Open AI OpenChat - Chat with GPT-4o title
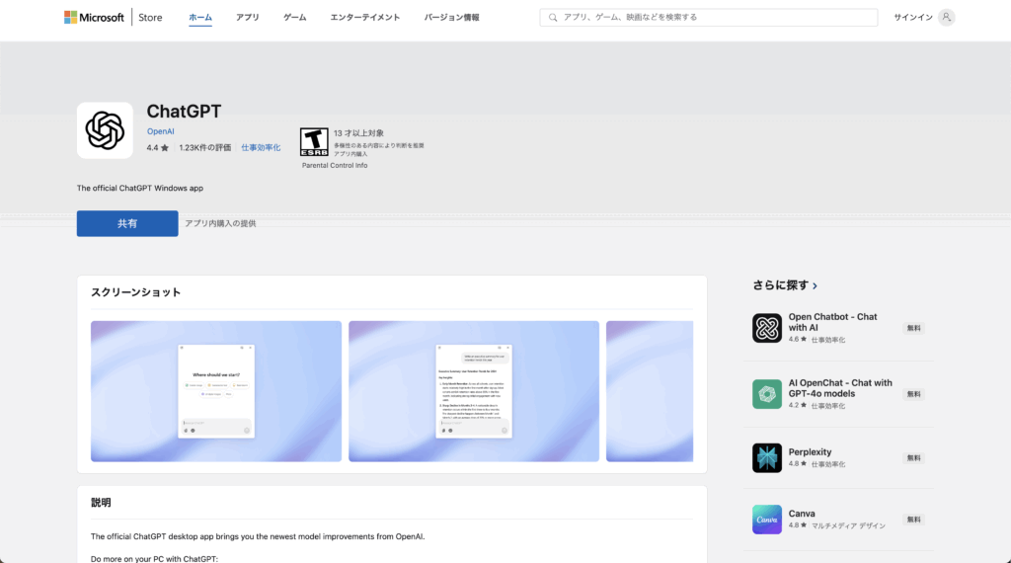 point(840,388)
